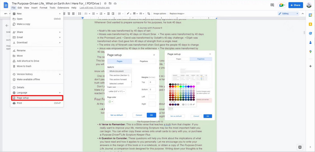Click Set as default in Pages dialog

tap(117, 115)
